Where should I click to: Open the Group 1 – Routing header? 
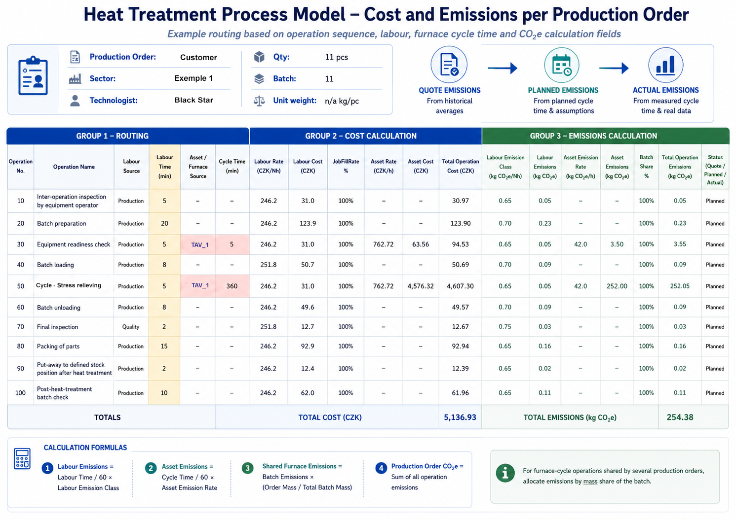(128, 136)
